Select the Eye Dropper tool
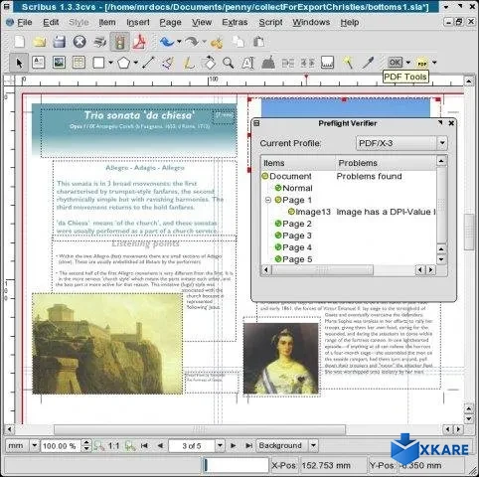The image size is (479, 477). (368, 63)
